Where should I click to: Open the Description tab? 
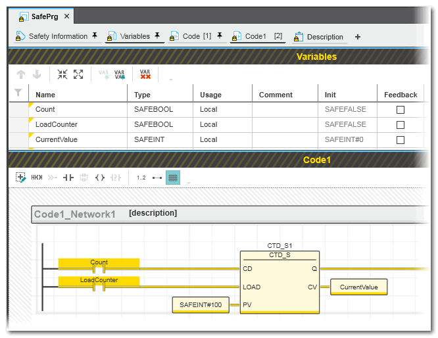(324, 37)
